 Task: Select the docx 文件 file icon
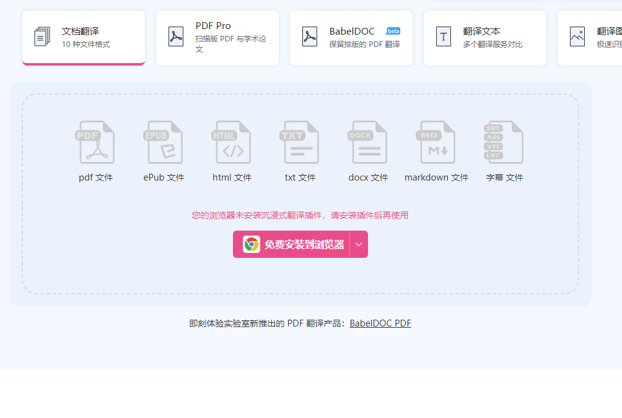[x=368, y=142]
